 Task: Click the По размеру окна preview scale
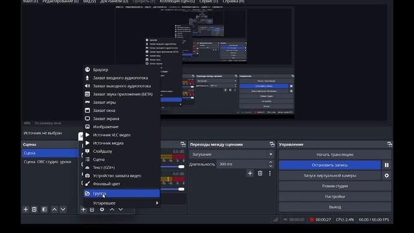(x=47, y=123)
